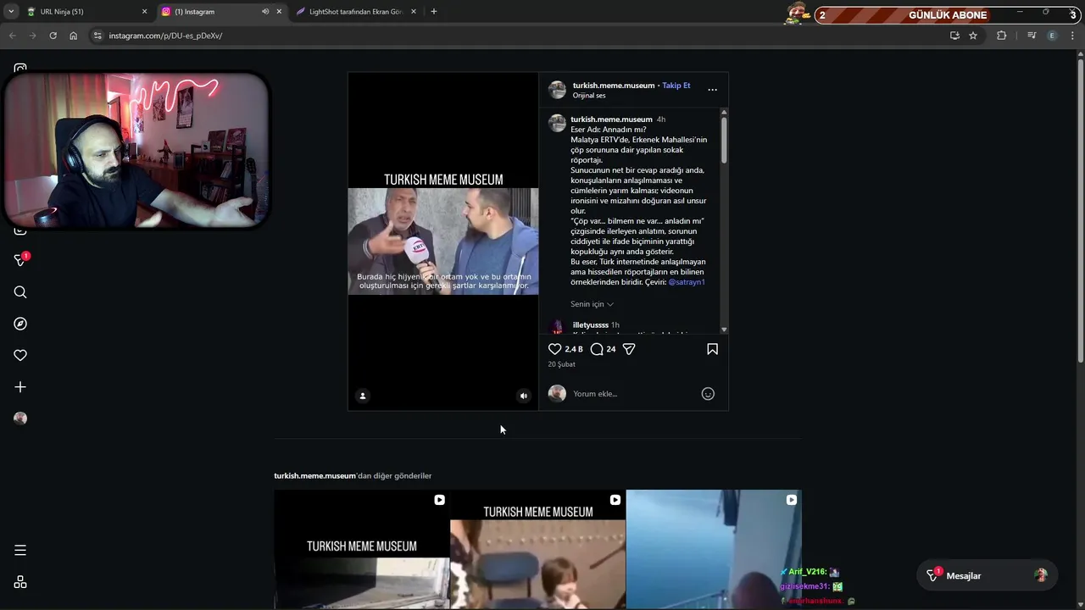Open the profile avatar in the left sidebar
1085x610 pixels.
(20, 419)
